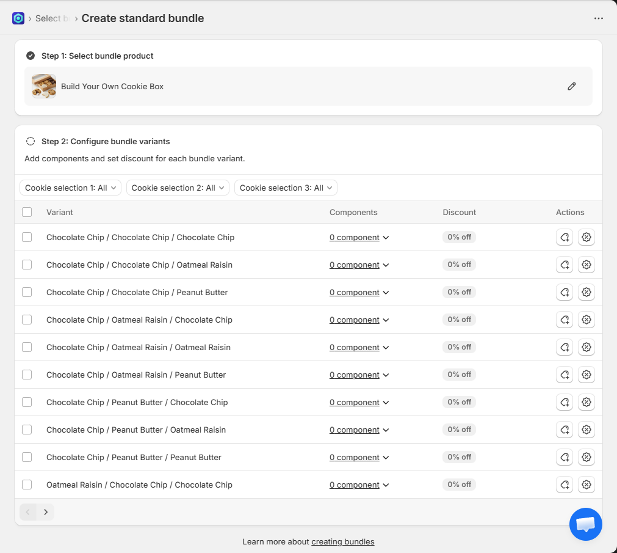
Task: Open the blue chat support bubble
Action: tap(585, 524)
